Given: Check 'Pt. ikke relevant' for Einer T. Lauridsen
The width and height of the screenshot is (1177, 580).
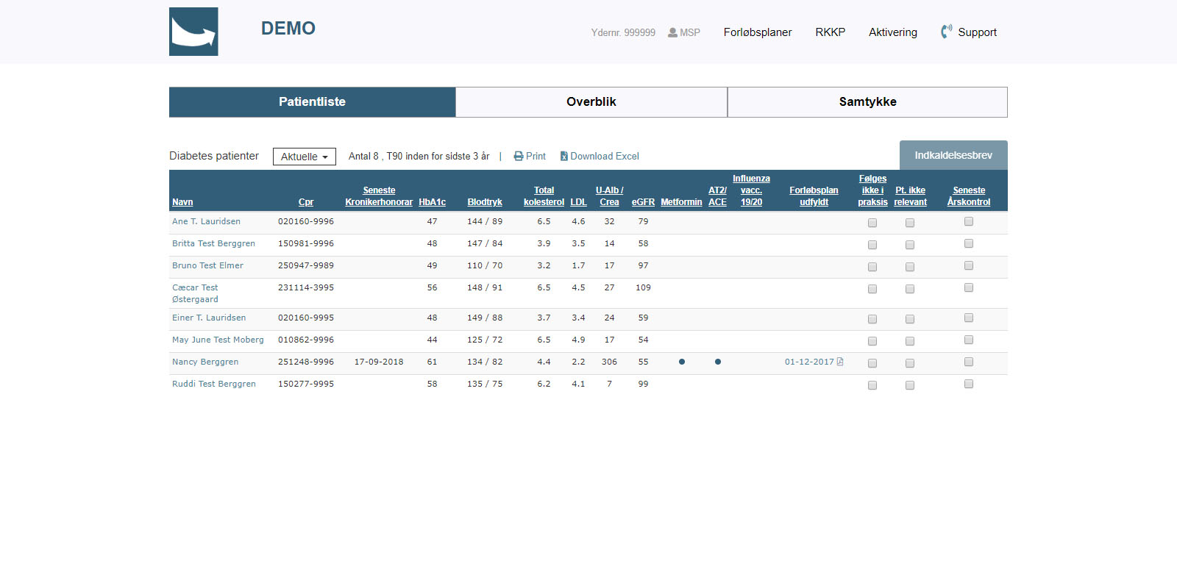Looking at the screenshot, I should pyautogui.click(x=910, y=319).
